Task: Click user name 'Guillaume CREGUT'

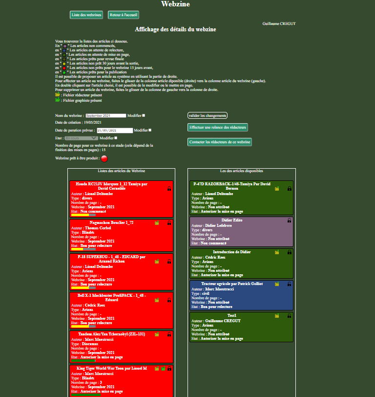Action: click(279, 23)
